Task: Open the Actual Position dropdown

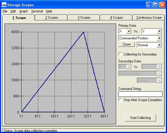Action: [x=159, y=74]
